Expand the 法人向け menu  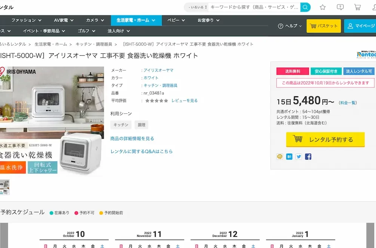[x=119, y=31]
